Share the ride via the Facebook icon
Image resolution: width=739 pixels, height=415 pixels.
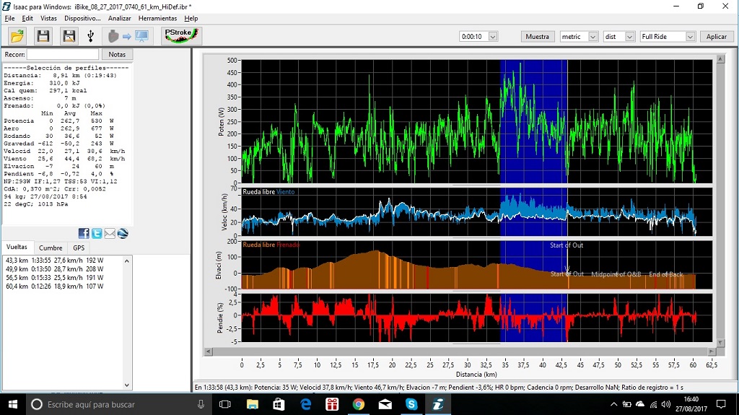(84, 233)
